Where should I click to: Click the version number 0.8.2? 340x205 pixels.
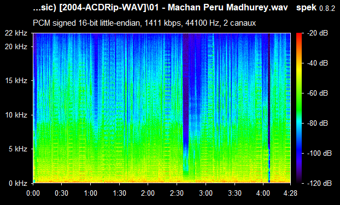(327, 9)
